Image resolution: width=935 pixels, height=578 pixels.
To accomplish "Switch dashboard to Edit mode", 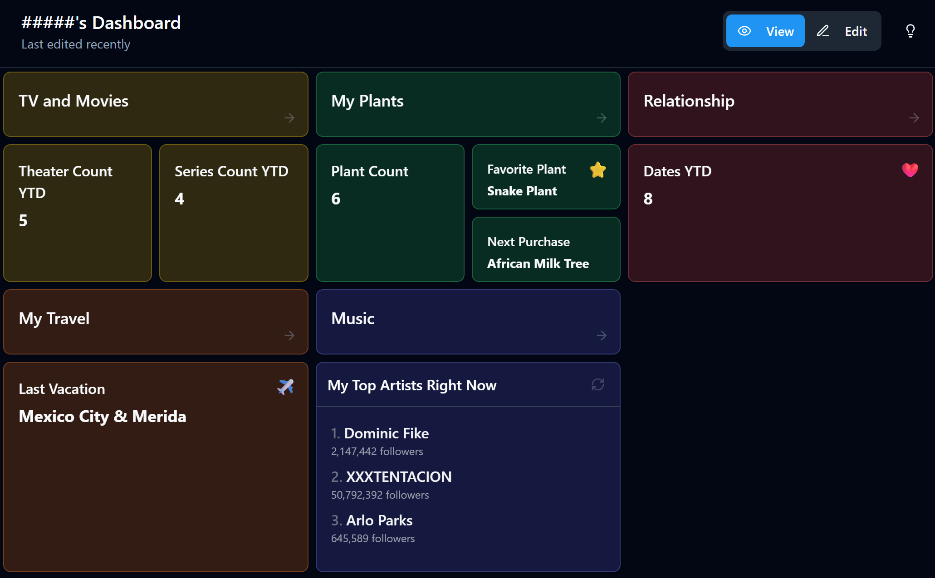I will point(843,31).
